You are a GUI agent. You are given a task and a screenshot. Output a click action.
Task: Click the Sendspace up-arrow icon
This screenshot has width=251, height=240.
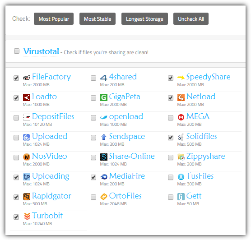tap(104, 137)
